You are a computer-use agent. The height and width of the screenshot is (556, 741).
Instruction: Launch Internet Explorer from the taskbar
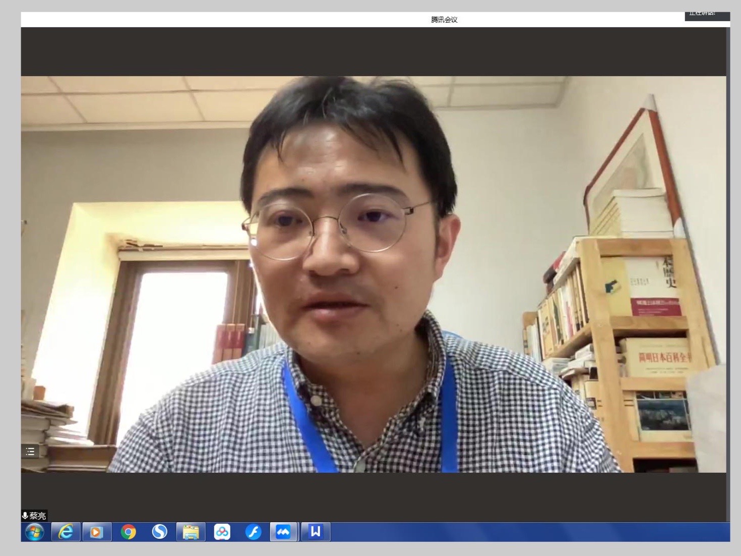click(66, 532)
